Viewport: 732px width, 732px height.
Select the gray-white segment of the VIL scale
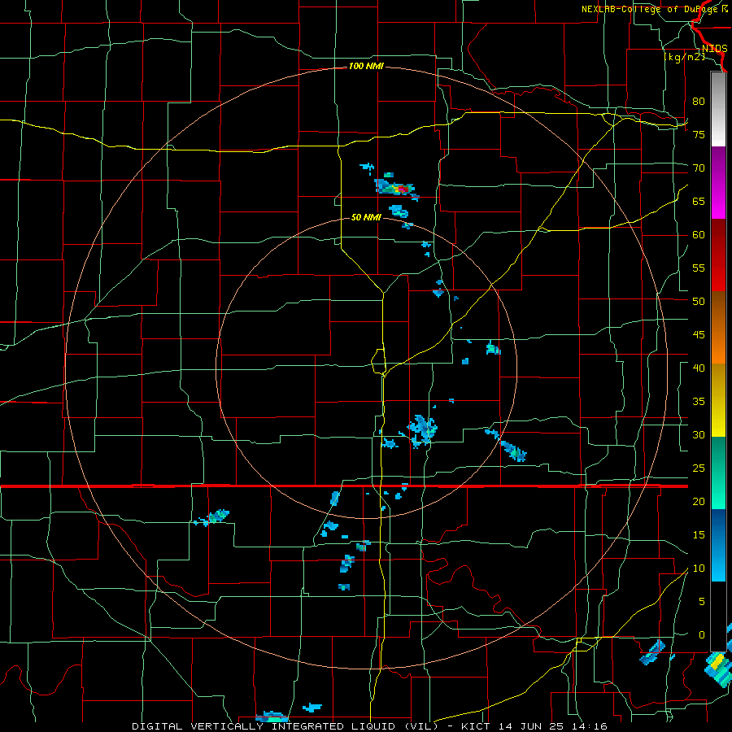pyautogui.click(x=718, y=109)
